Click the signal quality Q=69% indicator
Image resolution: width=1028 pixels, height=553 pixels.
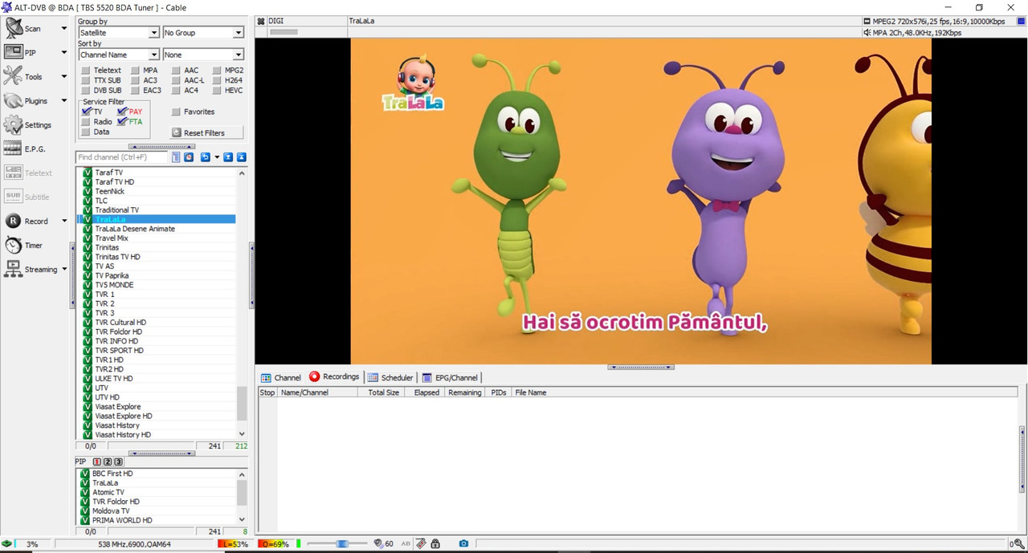(274, 544)
